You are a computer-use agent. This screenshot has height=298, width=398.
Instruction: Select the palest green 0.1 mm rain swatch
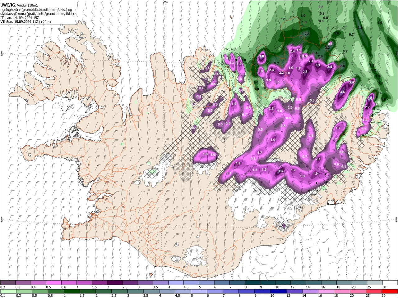(x=8, y=291)
